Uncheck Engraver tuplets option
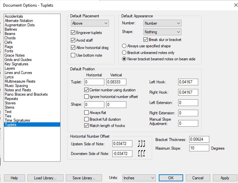The image size is (238, 183). pyautogui.click(x=73, y=33)
